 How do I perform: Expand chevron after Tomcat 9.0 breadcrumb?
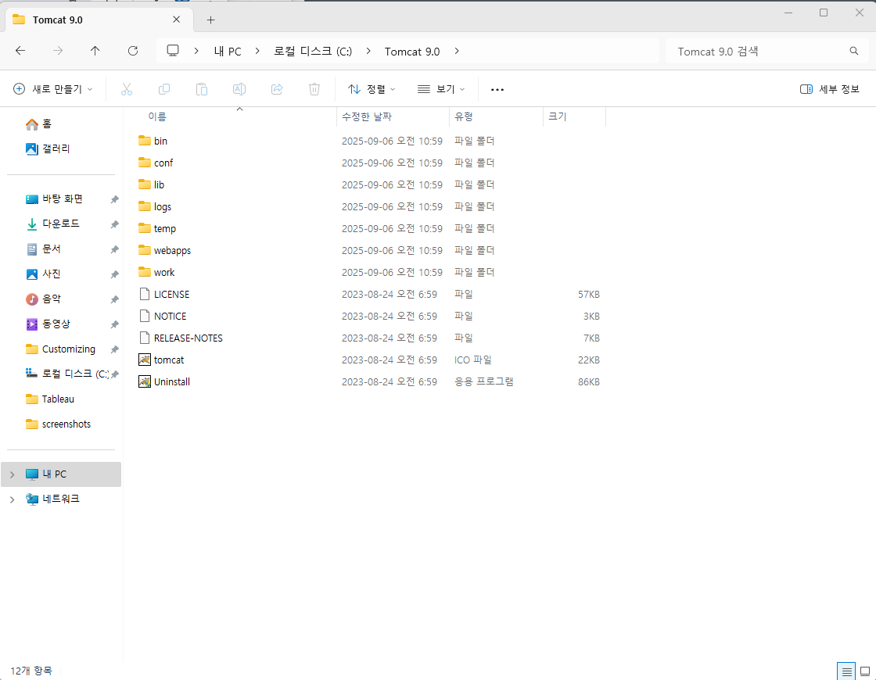click(457, 51)
